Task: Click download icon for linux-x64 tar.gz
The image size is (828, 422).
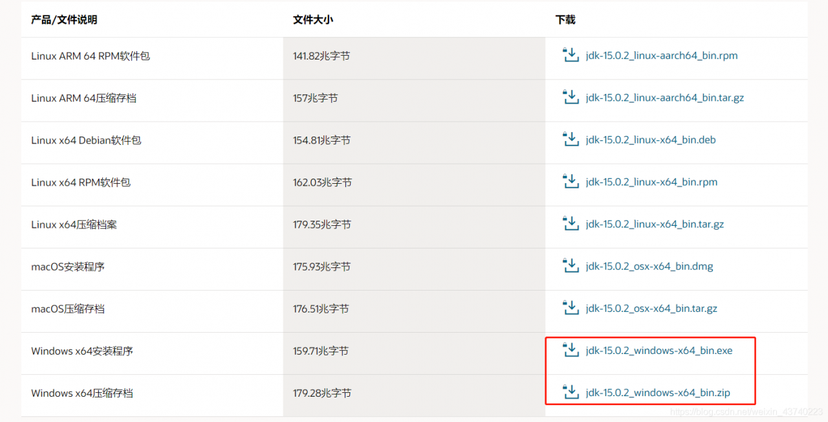Action: [x=571, y=224]
